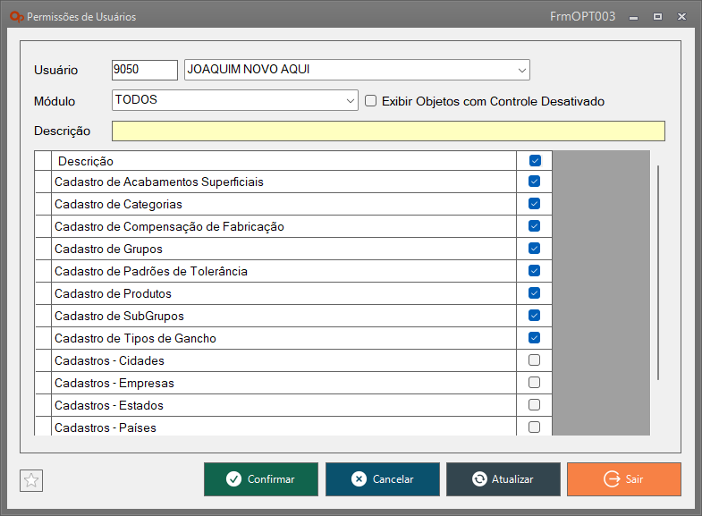Click the Descrição column header

click(x=268, y=161)
